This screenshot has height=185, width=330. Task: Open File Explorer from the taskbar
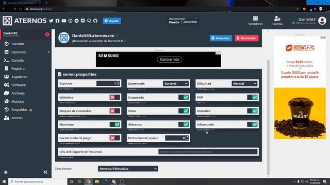(97, 181)
